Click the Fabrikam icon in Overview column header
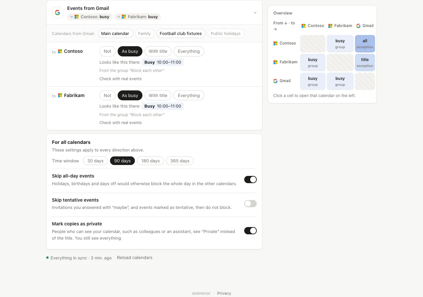423x297 pixels. (330, 26)
